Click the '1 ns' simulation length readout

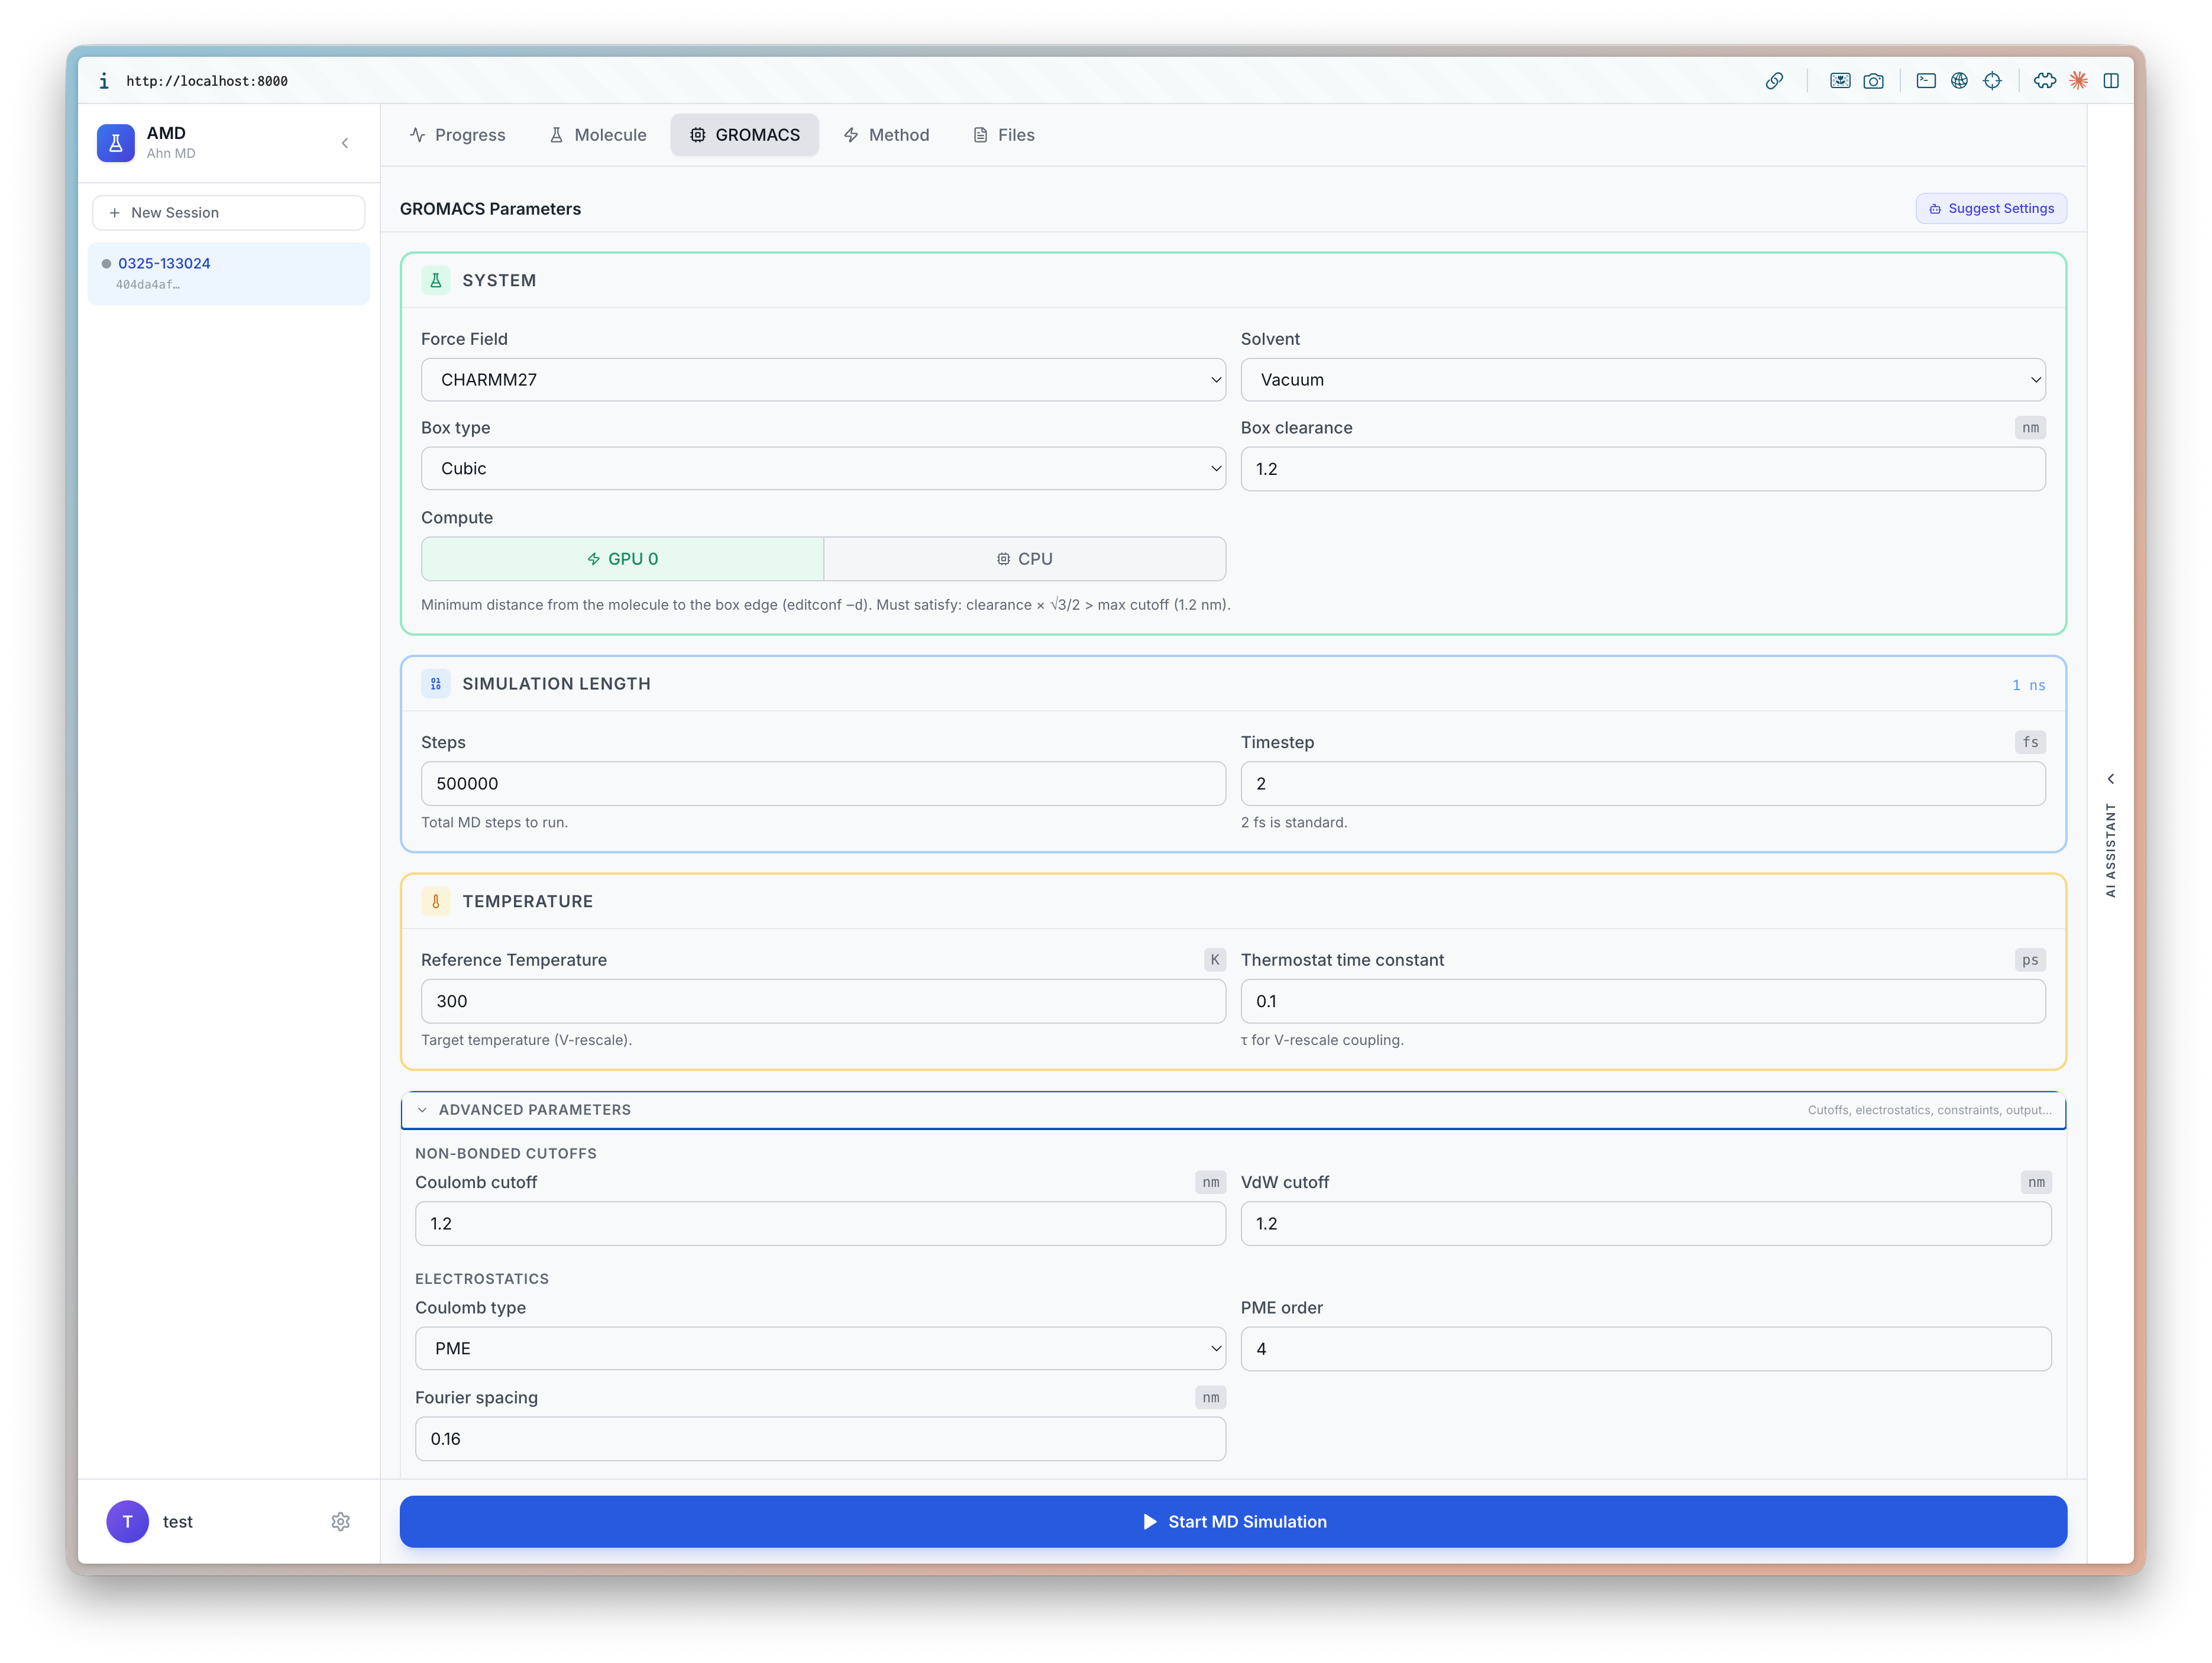pyautogui.click(x=2028, y=685)
